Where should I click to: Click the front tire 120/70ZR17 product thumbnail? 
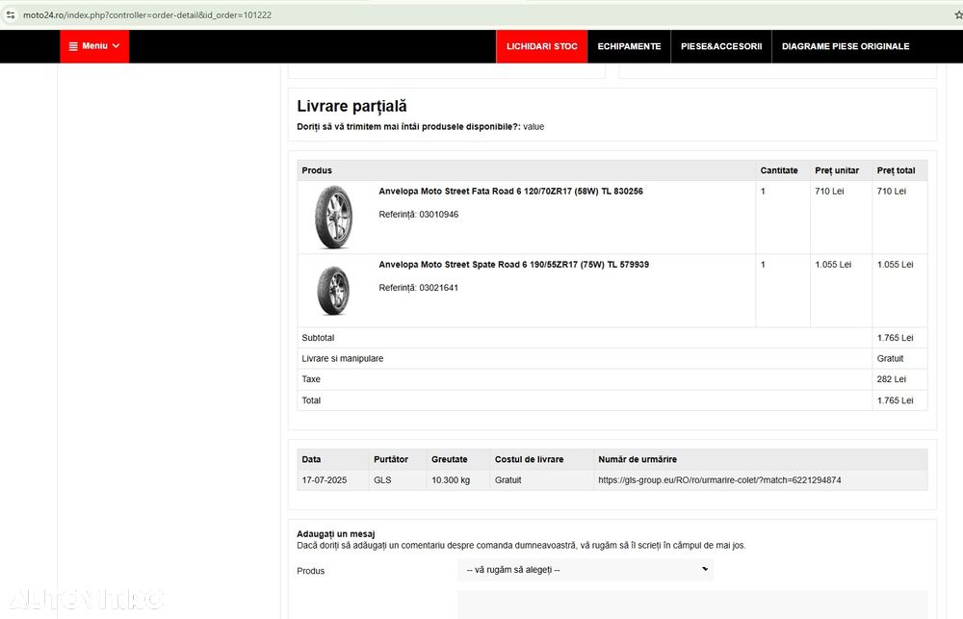pyautogui.click(x=333, y=217)
